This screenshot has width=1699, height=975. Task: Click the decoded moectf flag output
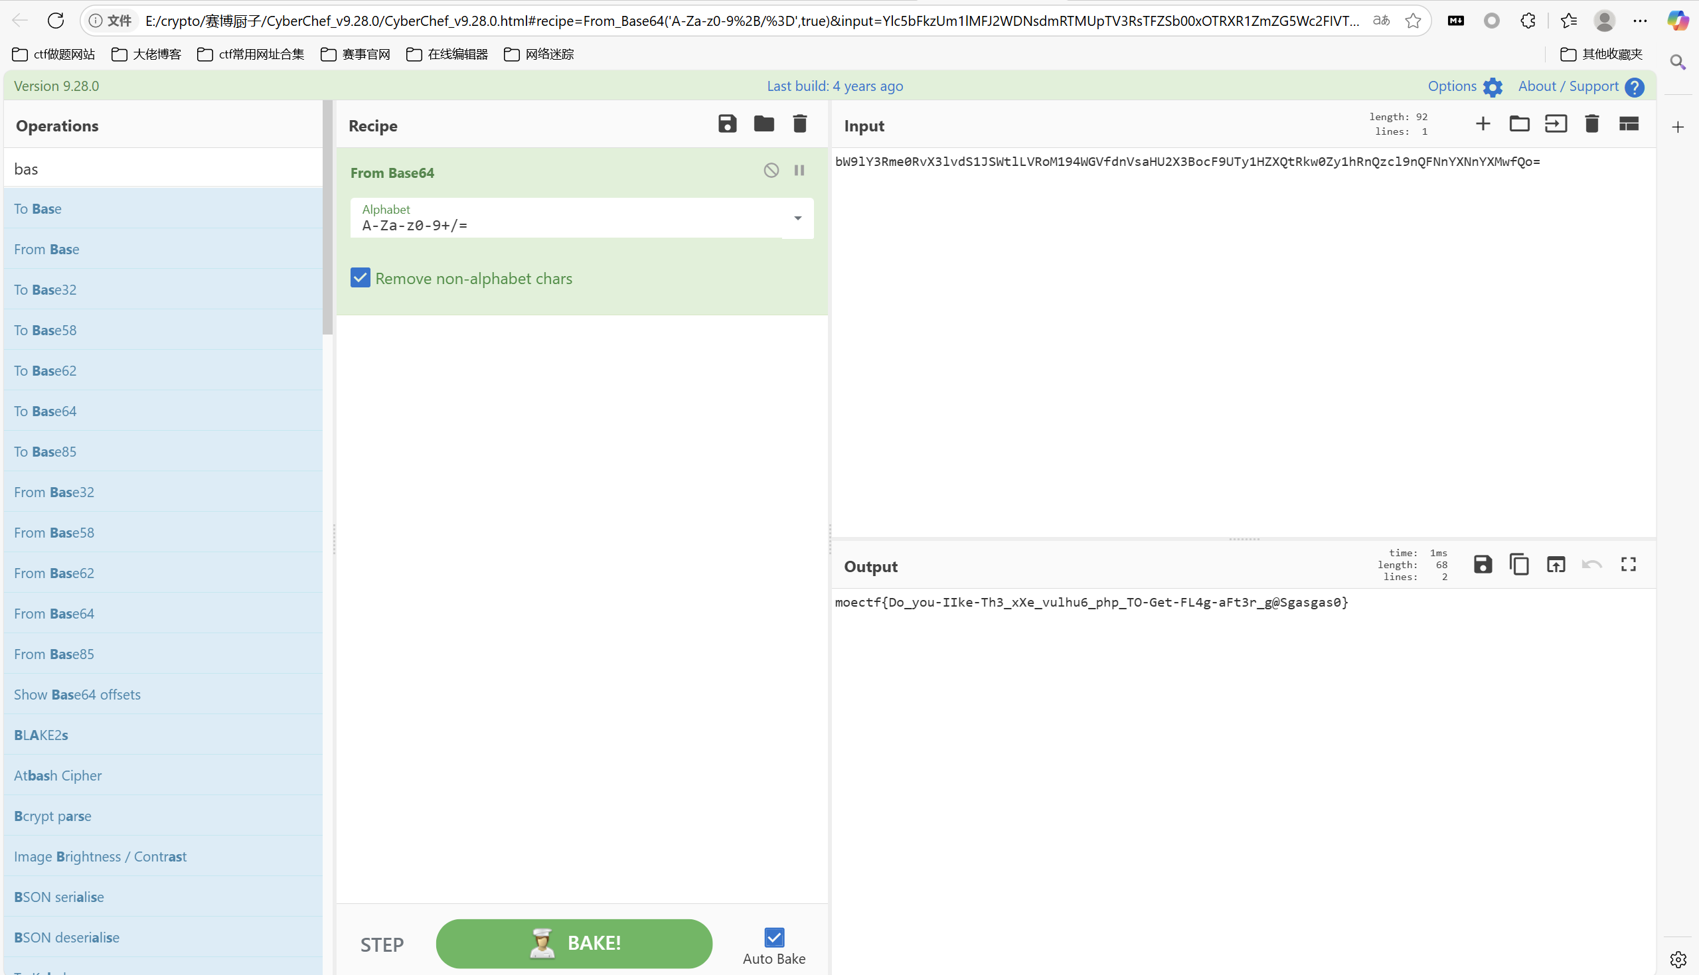tap(1092, 602)
